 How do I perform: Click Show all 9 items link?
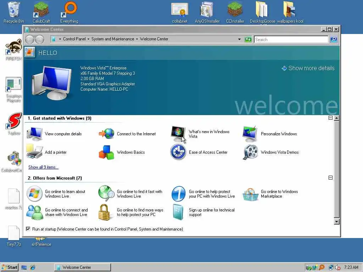(x=43, y=167)
